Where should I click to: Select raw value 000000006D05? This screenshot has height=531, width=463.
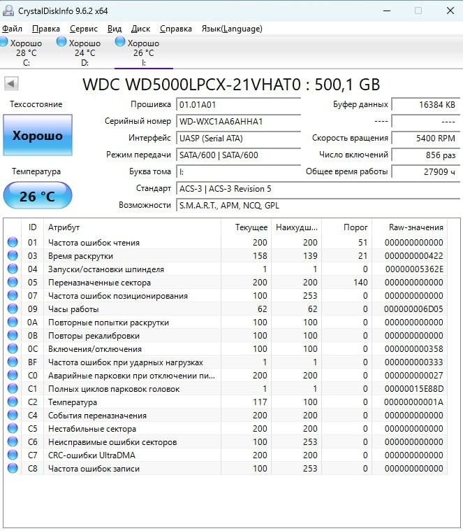(x=413, y=309)
